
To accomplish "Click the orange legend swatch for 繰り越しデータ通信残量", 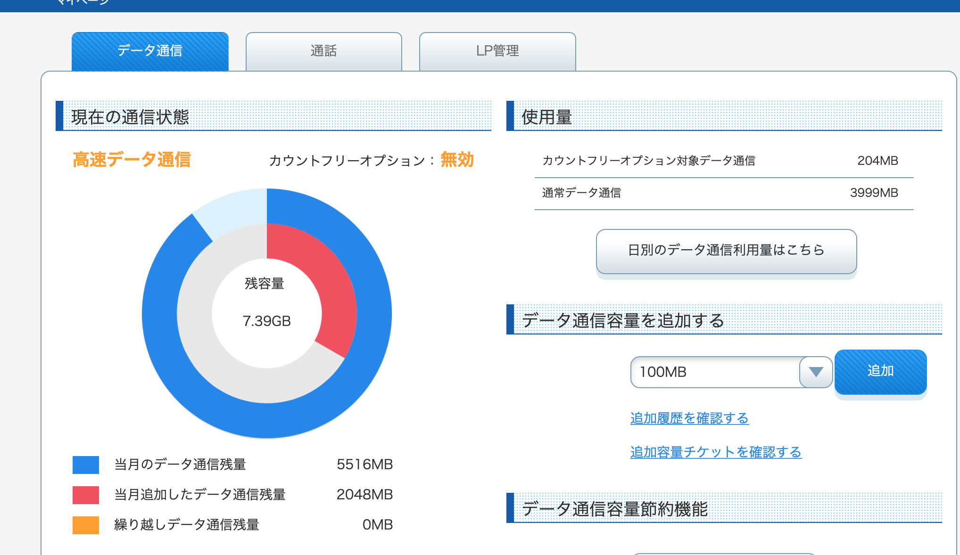I will pos(86,525).
